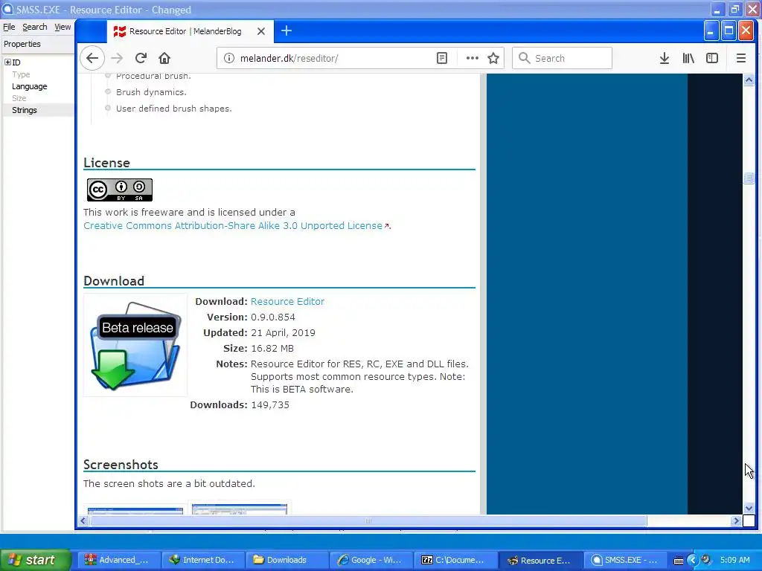Open the Firefox home page
762x571 pixels.
coord(164,58)
